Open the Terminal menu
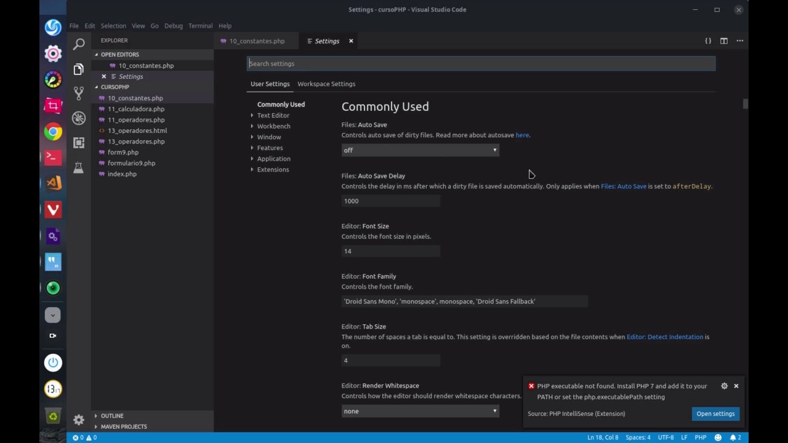The width and height of the screenshot is (788, 443). pos(200,26)
